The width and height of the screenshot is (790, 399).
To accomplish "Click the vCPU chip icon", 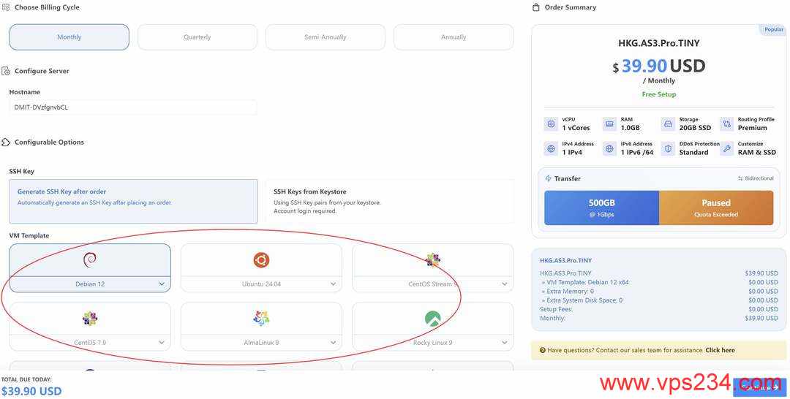I will click(x=551, y=124).
